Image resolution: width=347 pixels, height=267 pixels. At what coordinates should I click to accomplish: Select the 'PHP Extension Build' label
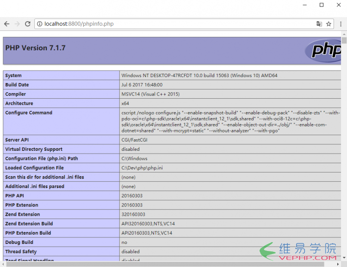(x=28, y=233)
